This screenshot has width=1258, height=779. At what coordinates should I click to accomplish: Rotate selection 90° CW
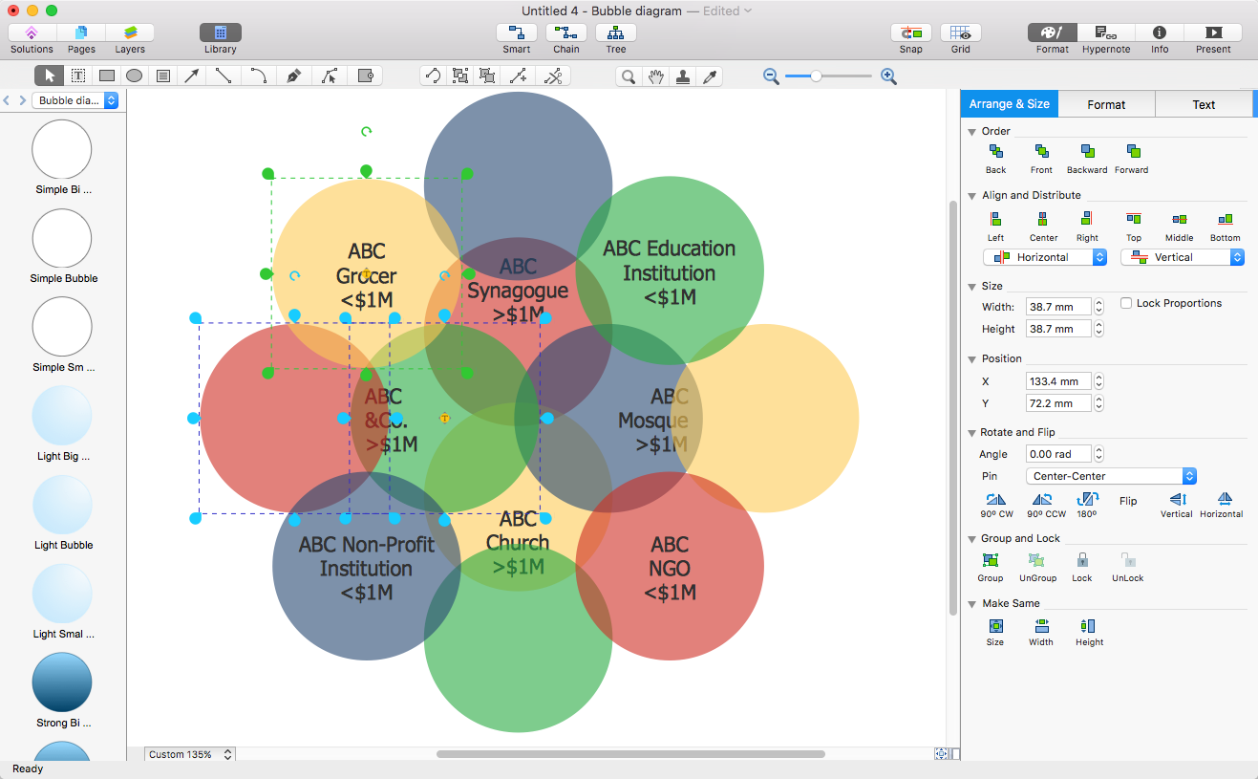(x=995, y=499)
